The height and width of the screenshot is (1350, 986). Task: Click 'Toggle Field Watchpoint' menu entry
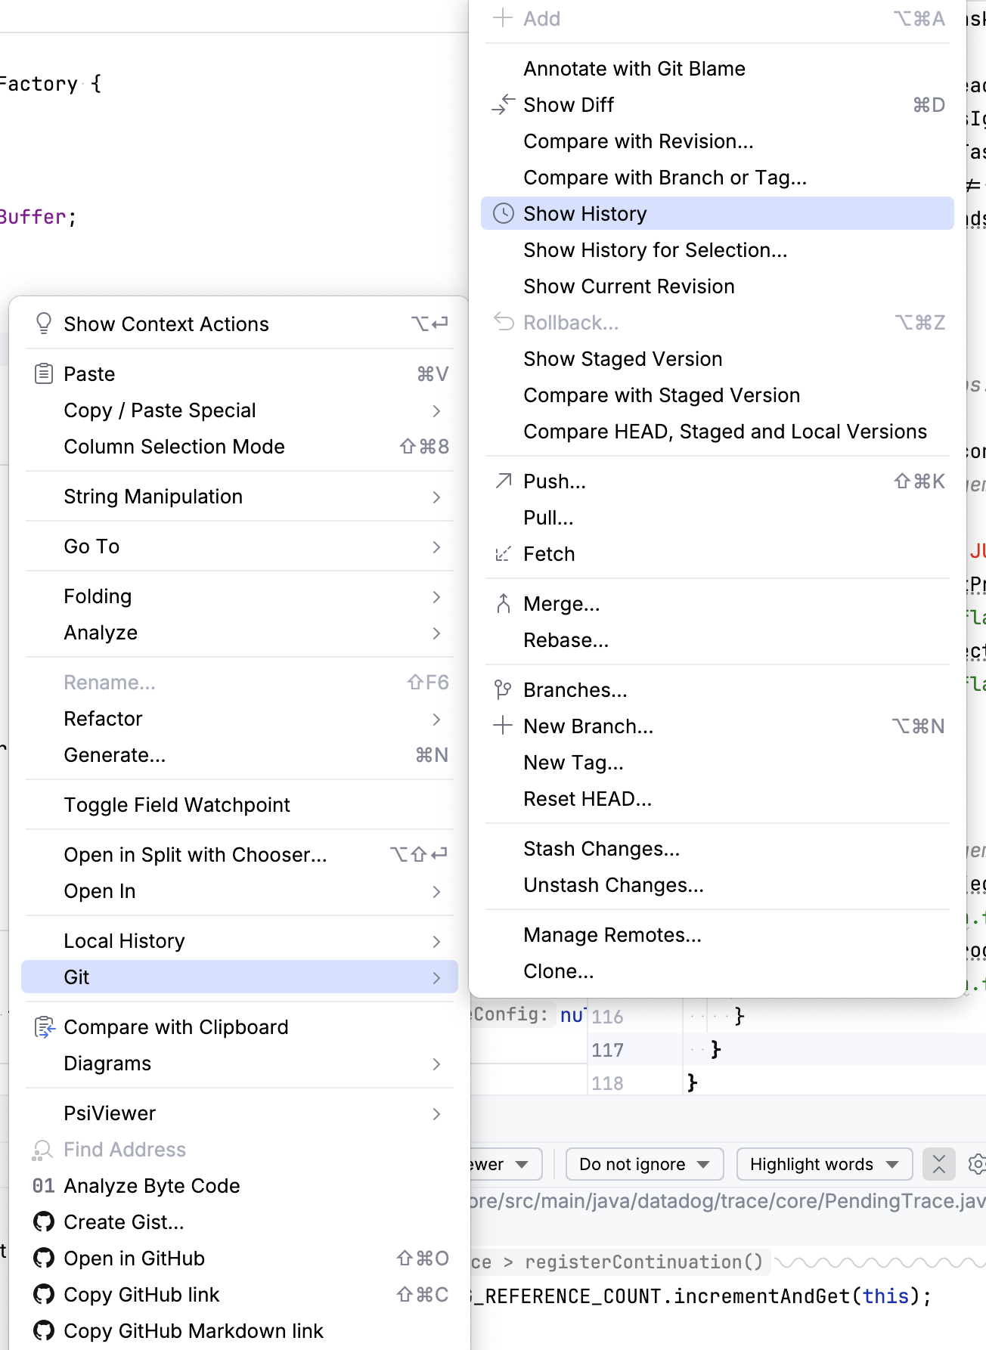point(177,805)
